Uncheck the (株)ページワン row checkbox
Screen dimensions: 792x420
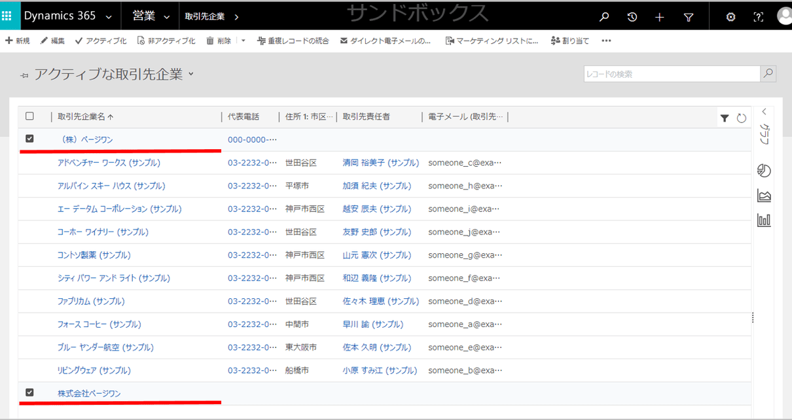pos(29,139)
